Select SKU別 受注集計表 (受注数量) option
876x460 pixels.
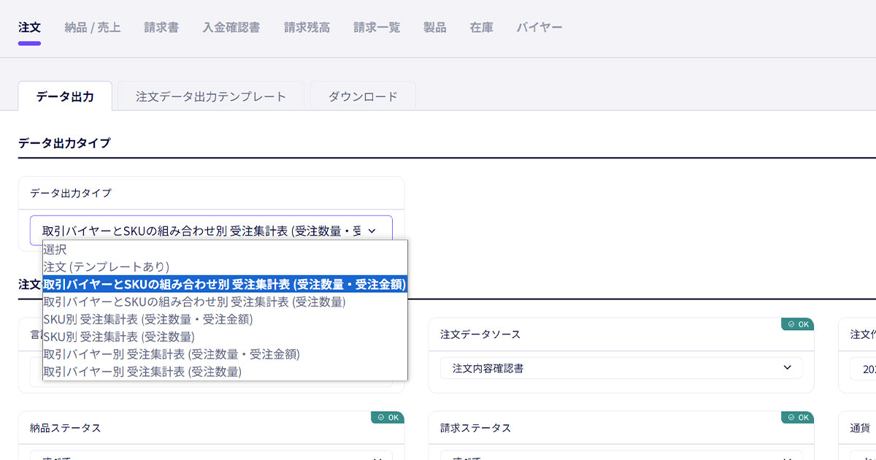pos(225,337)
